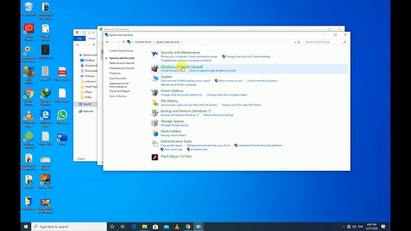Go to Network and Internet category

tap(122, 63)
